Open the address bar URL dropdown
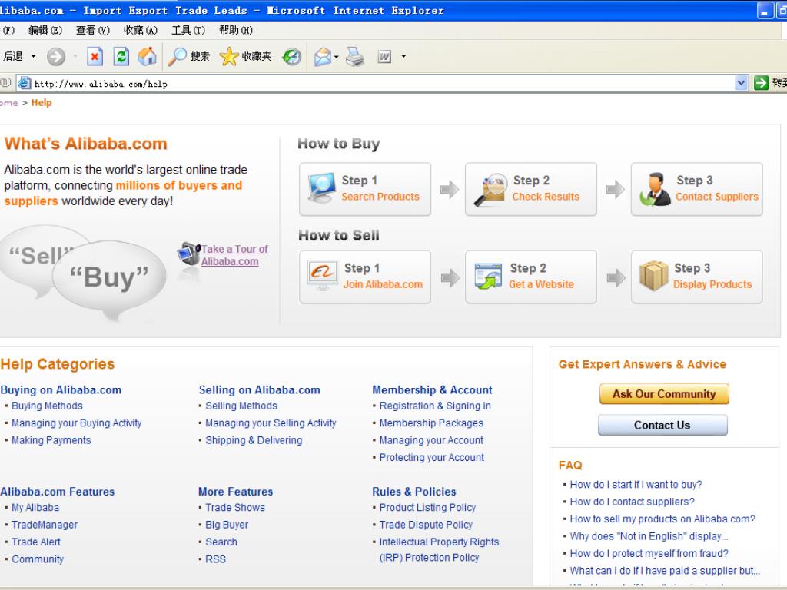The image size is (787, 590). point(741,83)
